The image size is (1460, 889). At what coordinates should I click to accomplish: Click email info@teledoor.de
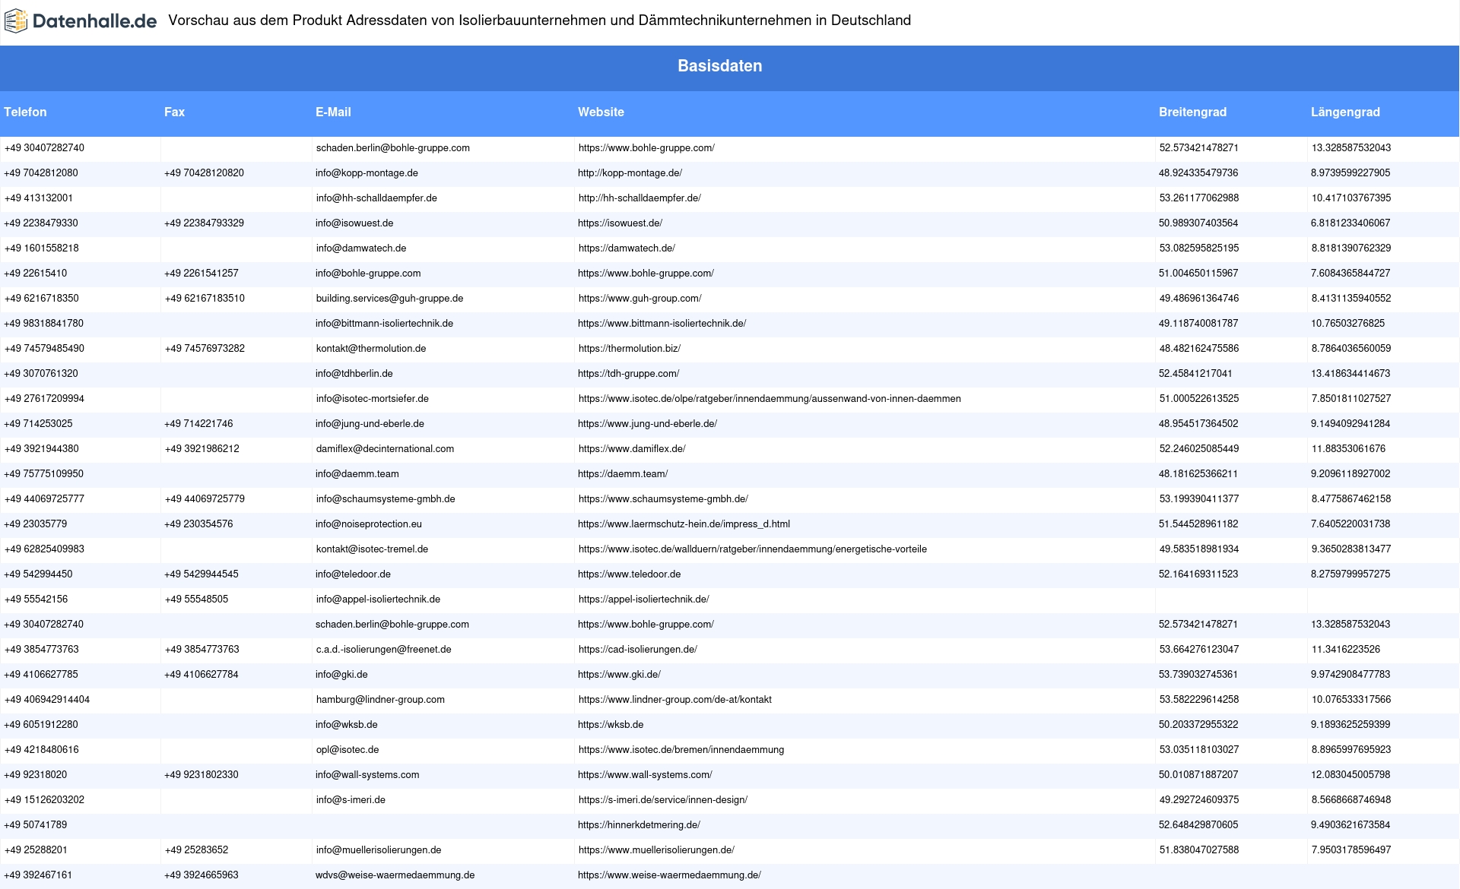tap(353, 574)
